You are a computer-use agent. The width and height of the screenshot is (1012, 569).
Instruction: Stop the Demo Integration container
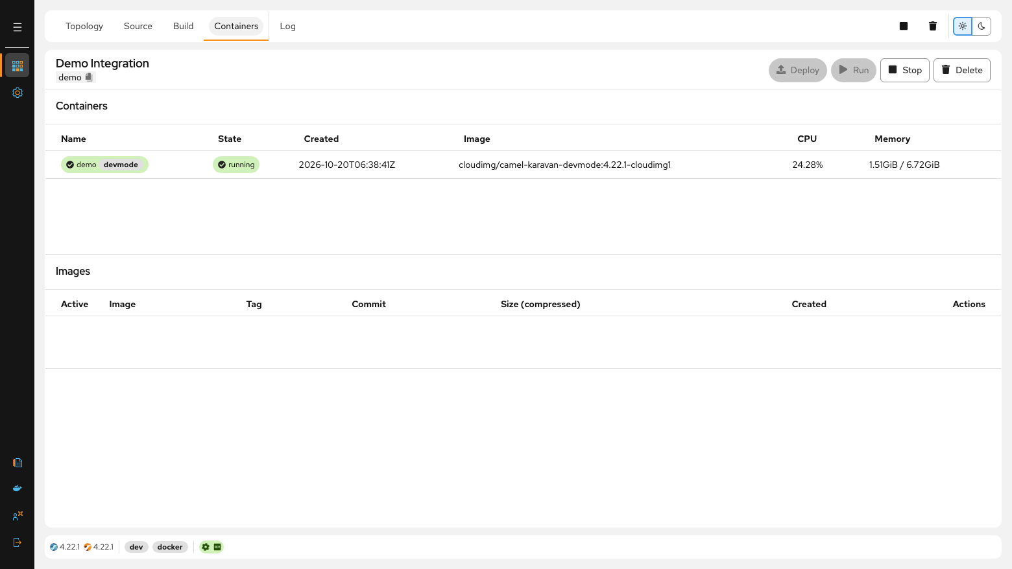[905, 70]
